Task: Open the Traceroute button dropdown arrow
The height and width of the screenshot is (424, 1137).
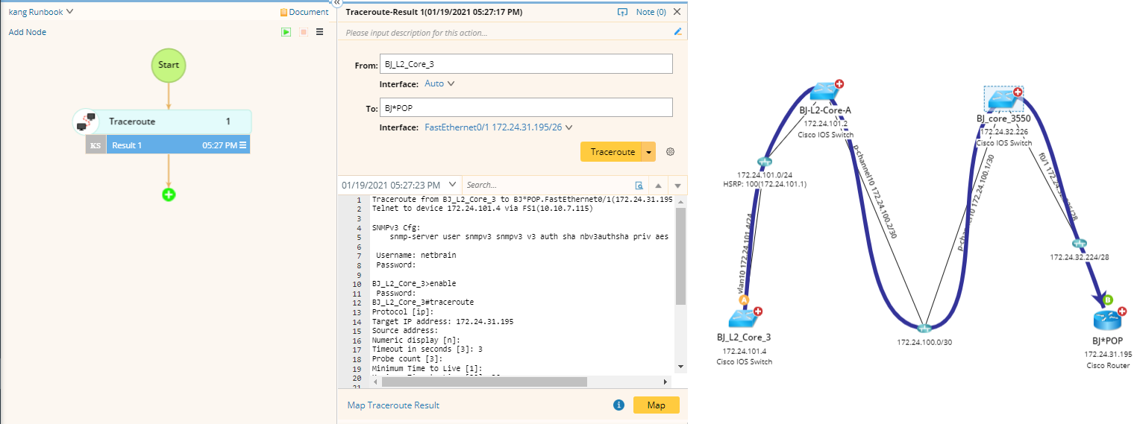Action: pos(649,151)
